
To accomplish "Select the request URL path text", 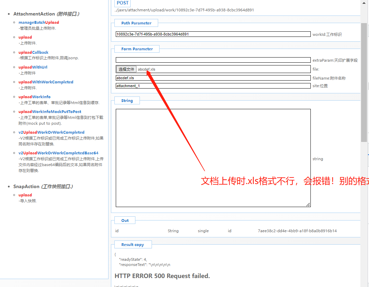I will point(184,10).
